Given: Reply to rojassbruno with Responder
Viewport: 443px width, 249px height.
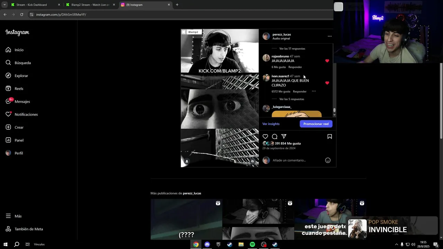Looking at the screenshot, I should (295, 67).
